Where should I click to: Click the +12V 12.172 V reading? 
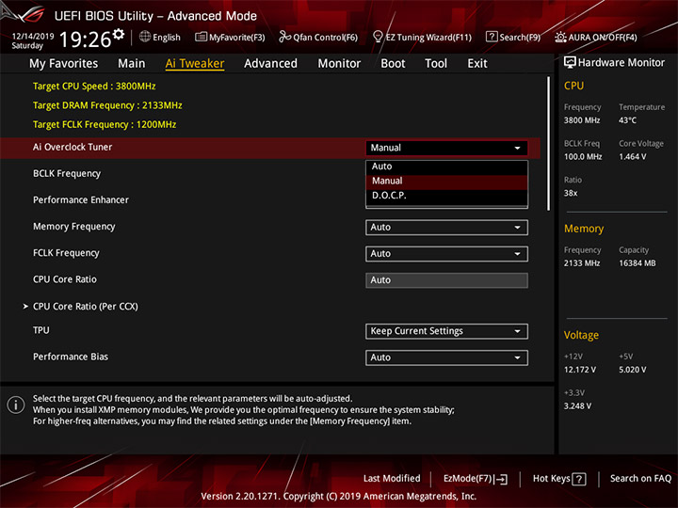click(x=580, y=371)
